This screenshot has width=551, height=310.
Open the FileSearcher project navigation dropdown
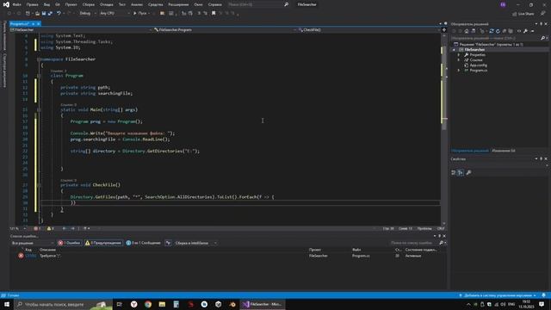(x=81, y=30)
